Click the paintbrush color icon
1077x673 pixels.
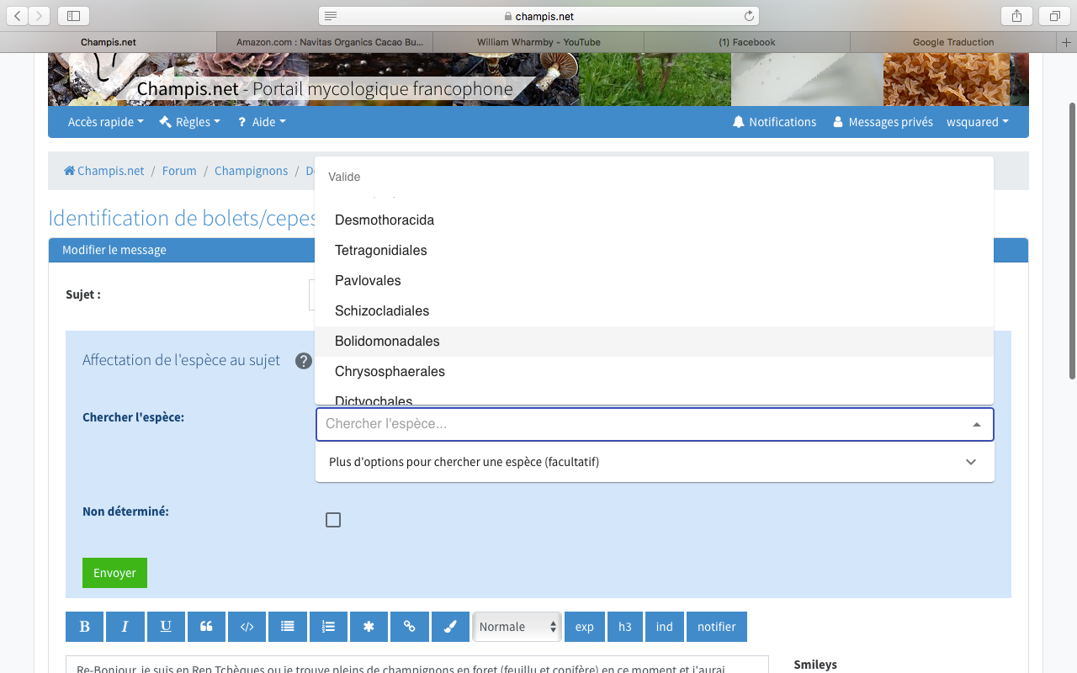(450, 627)
